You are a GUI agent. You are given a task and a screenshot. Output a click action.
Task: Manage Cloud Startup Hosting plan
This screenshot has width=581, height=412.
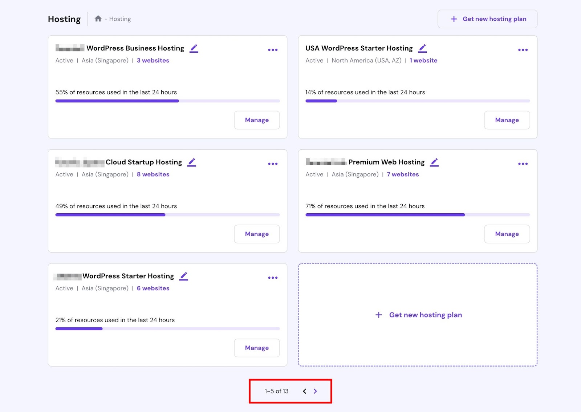coord(257,234)
